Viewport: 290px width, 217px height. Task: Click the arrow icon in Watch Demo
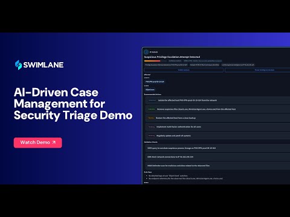pos(54,142)
